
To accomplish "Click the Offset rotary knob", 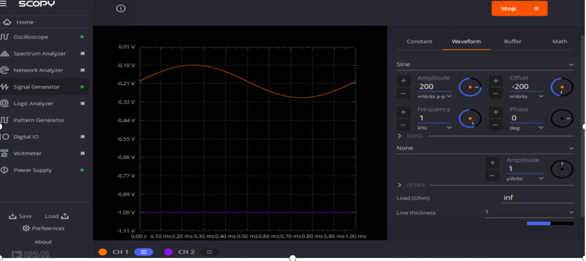I will pos(562,87).
